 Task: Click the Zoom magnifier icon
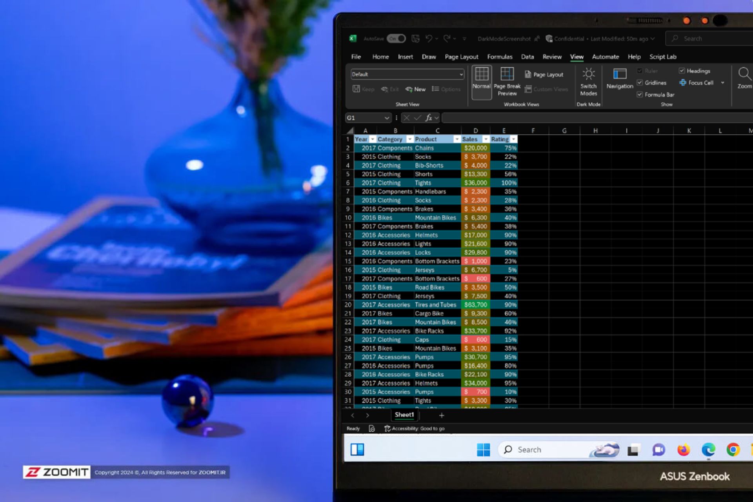click(744, 74)
